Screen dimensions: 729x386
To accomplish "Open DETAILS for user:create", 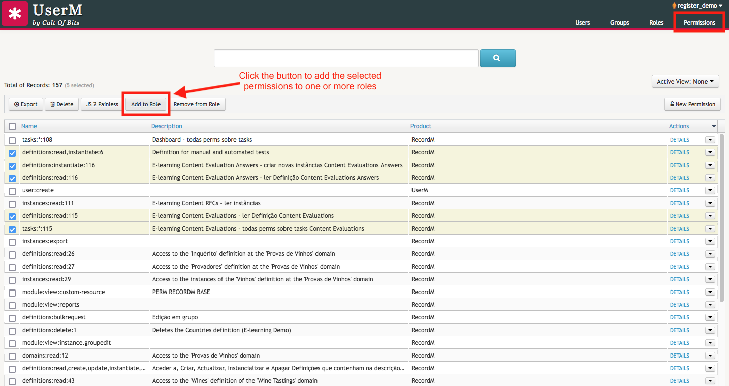I will [679, 190].
